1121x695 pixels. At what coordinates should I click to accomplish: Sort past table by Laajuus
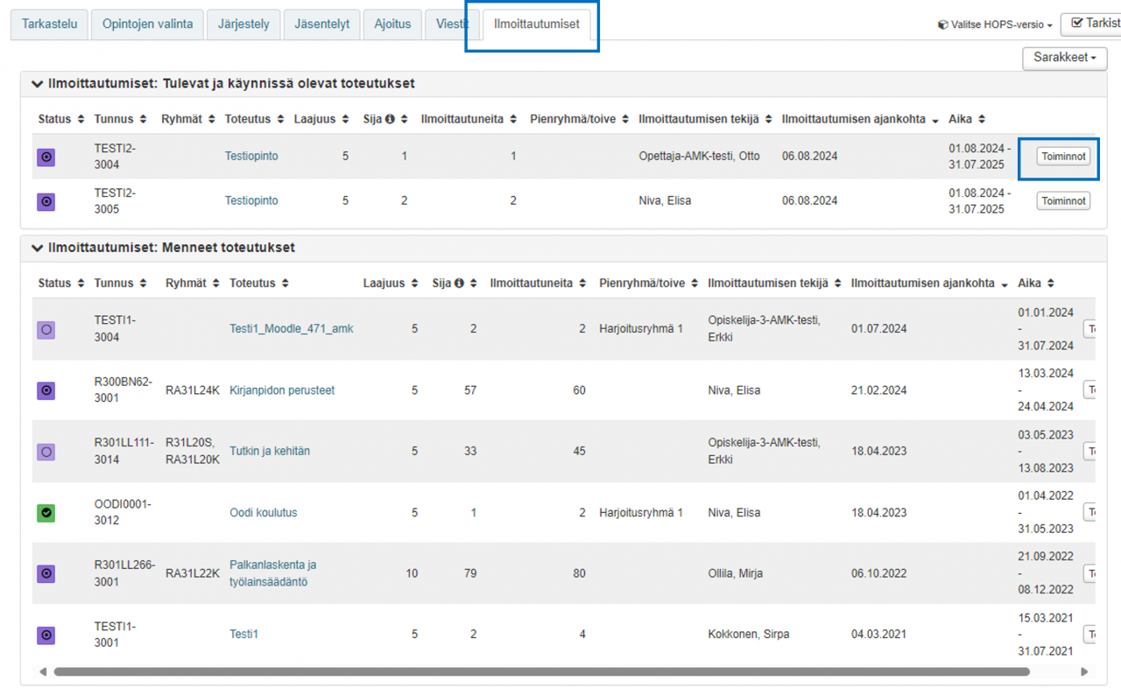(x=391, y=284)
